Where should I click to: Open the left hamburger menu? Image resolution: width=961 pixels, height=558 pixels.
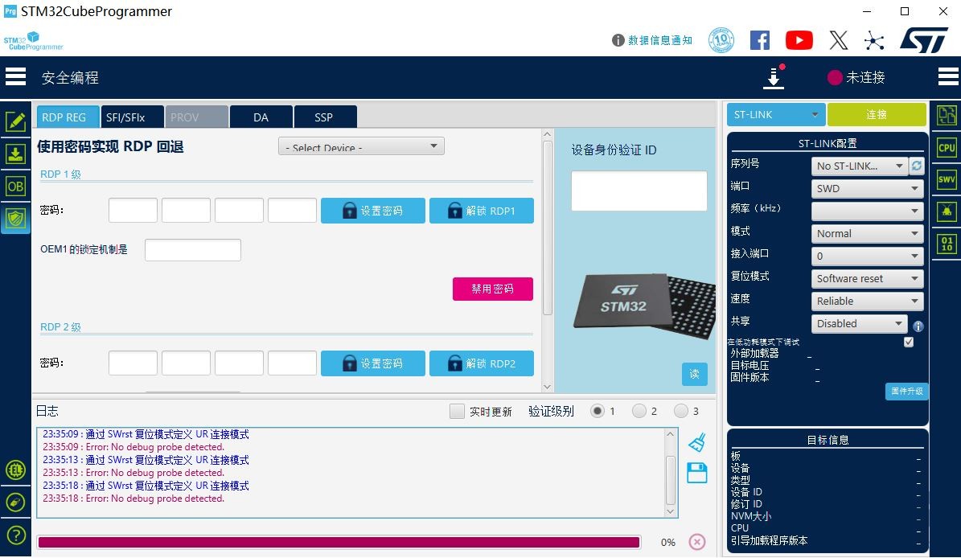point(15,77)
